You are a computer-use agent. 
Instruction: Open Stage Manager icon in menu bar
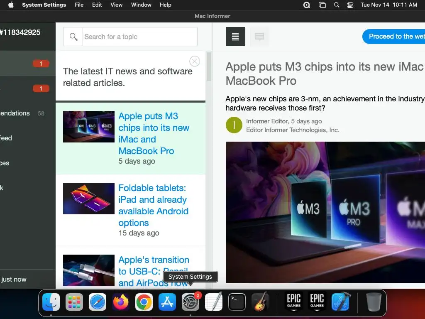322,5
